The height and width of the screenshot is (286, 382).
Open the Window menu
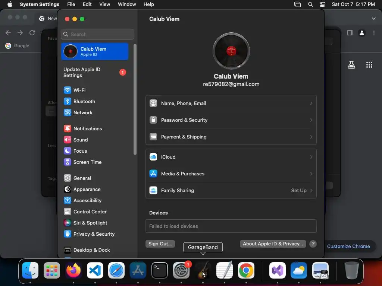pos(127,4)
